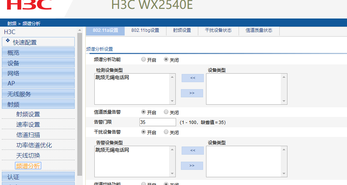347x185 pixels.
Task: Click the 告警门限 input field
Action: [158, 122]
